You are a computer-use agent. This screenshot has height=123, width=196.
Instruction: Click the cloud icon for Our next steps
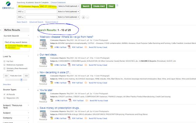[x=86, y=65]
